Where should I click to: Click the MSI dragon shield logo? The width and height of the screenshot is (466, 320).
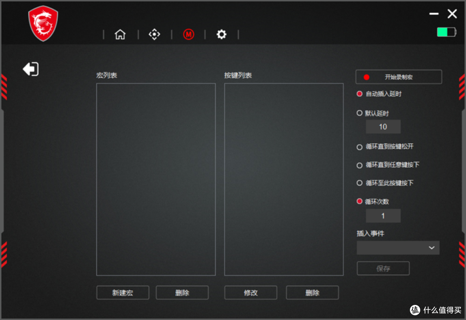click(x=43, y=23)
